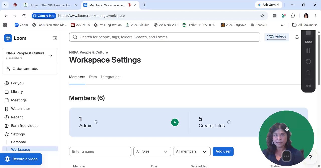
Task: Pause the Loom recording
Action: [x=308, y=51]
